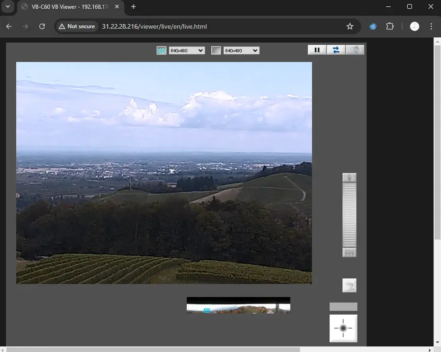441x352 pixels.
Task: Open the tab search chevron
Action: click(x=8, y=6)
